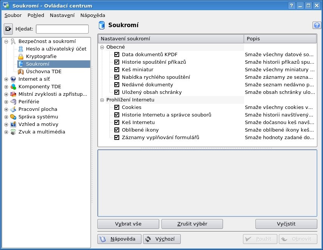This screenshot has width=323, height=250.
Task: Expand the Komponenty TDE branch
Action: pos(6,87)
